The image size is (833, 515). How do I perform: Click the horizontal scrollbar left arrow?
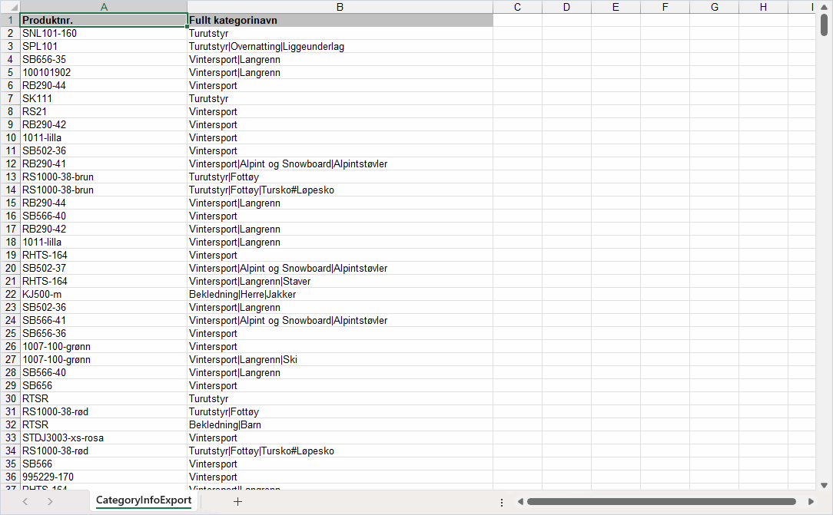(x=520, y=502)
